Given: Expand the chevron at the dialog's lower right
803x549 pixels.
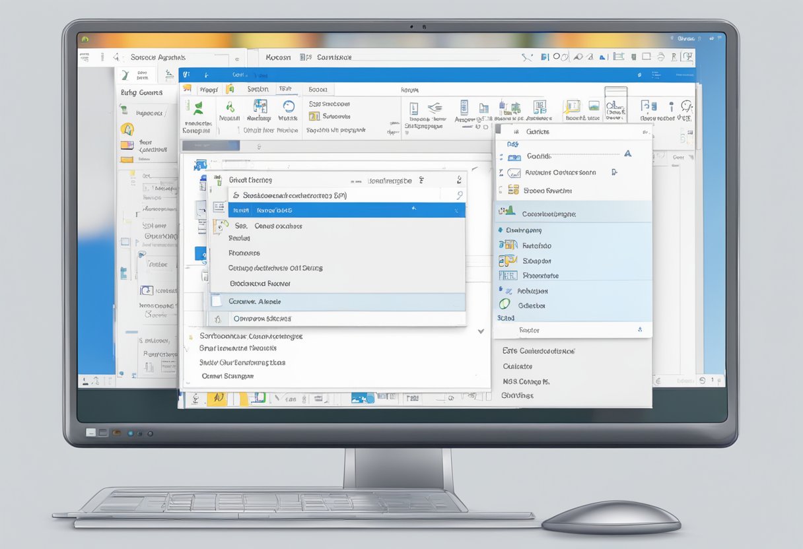Looking at the screenshot, I should (x=481, y=332).
